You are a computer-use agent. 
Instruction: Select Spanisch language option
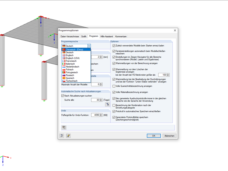coord(76,78)
